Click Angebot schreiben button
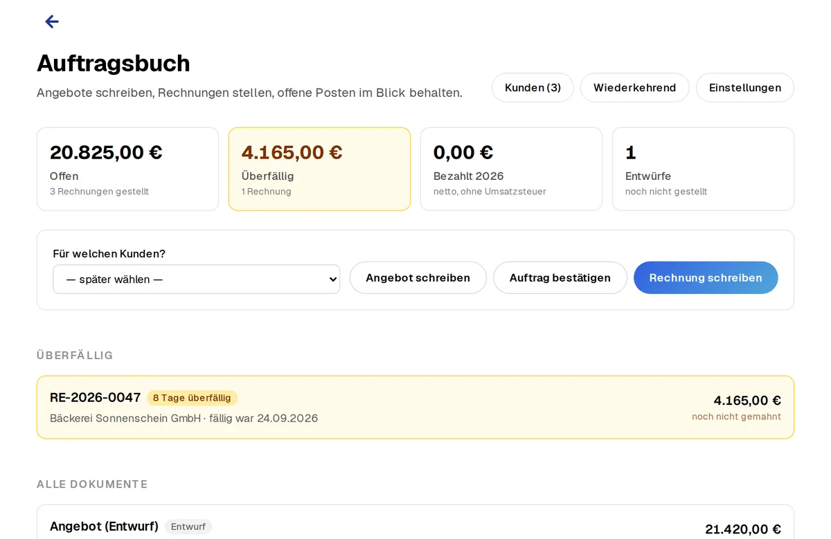Screen dimensions: 831x539 point(418,277)
